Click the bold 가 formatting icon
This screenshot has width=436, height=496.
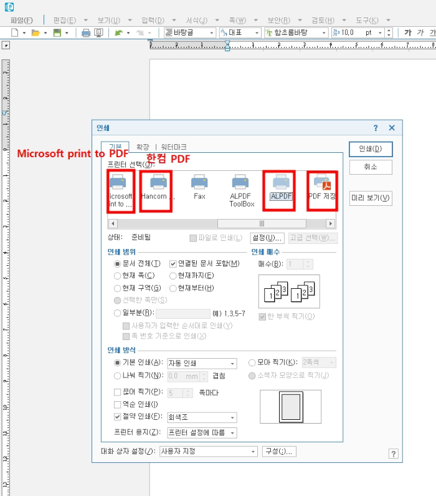click(x=408, y=32)
